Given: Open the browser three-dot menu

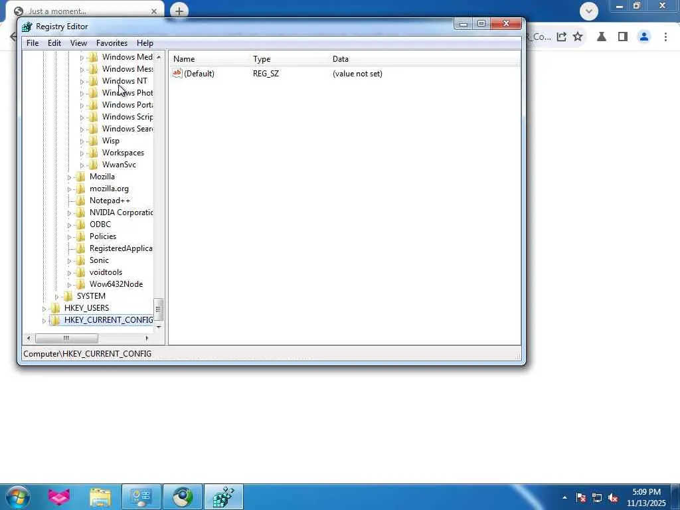Looking at the screenshot, I should [665, 37].
